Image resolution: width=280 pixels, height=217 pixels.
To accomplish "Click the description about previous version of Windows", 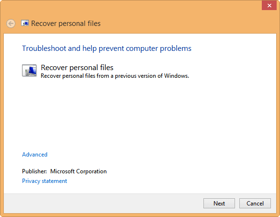I will click(115, 76).
